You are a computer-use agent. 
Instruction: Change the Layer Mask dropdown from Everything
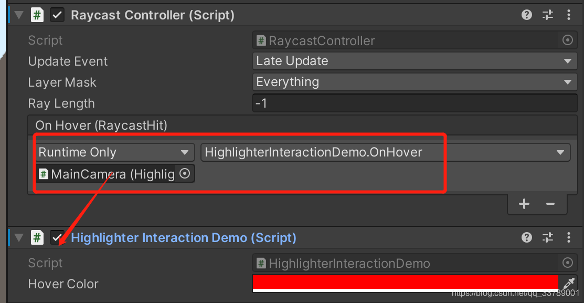pyautogui.click(x=414, y=82)
